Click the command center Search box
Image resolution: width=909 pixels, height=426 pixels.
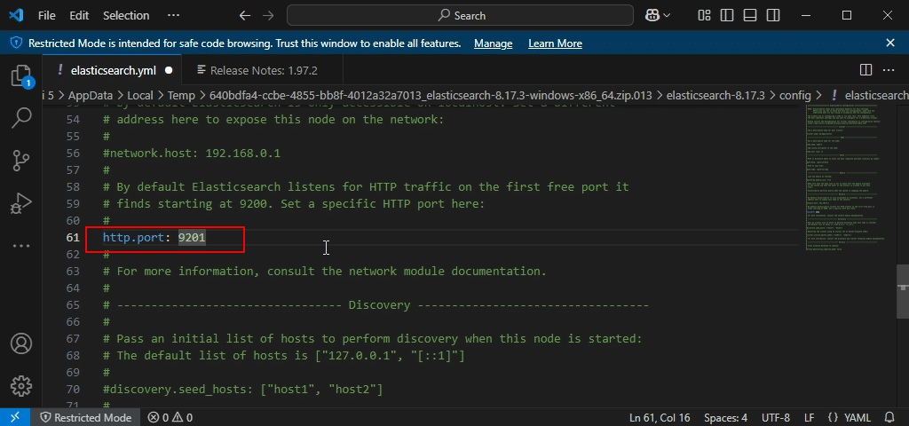click(x=462, y=15)
